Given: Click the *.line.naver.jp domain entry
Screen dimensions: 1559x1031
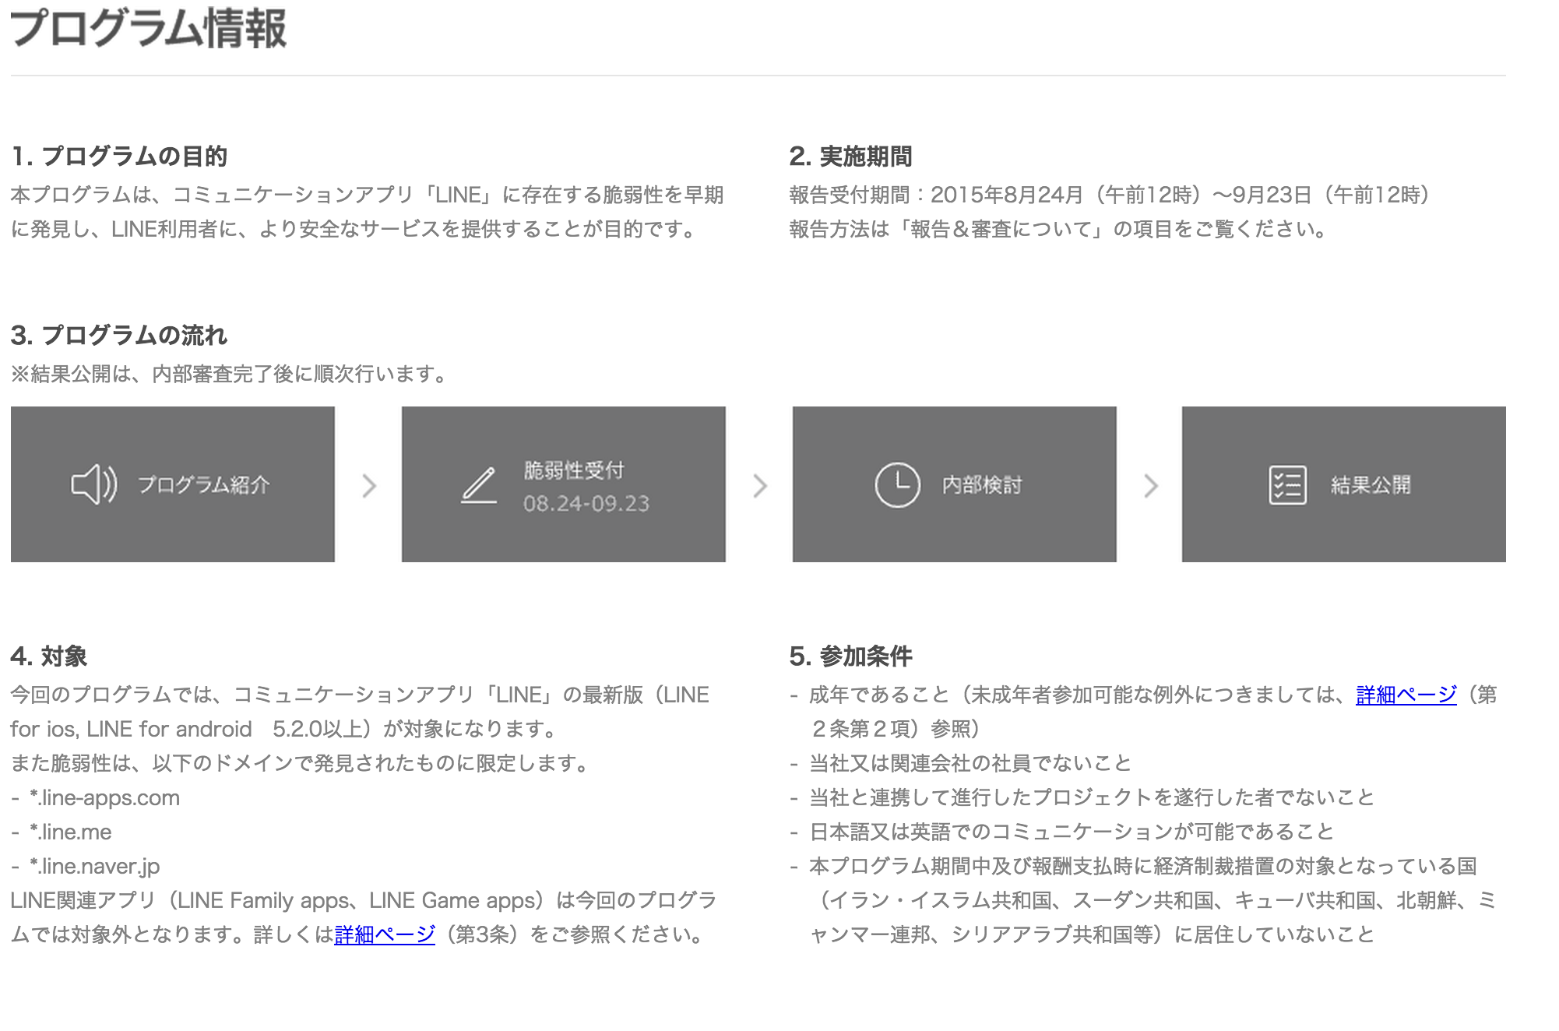Looking at the screenshot, I should point(94,866).
